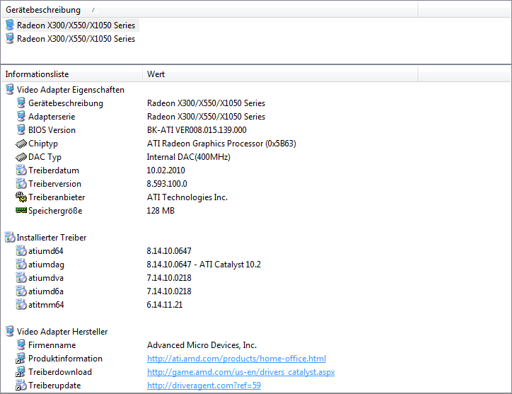Click the atiumdva driver icon
This screenshot has width=512, height=394.
21,278
